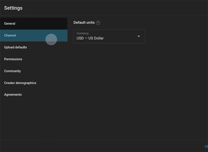Click the Settings dialog title
This screenshot has width=208, height=152.
pyautogui.click(x=13, y=8)
